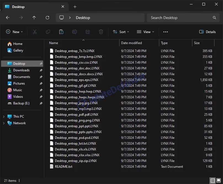
Task: Open the See more ellipsis menu
Action: (166, 32)
